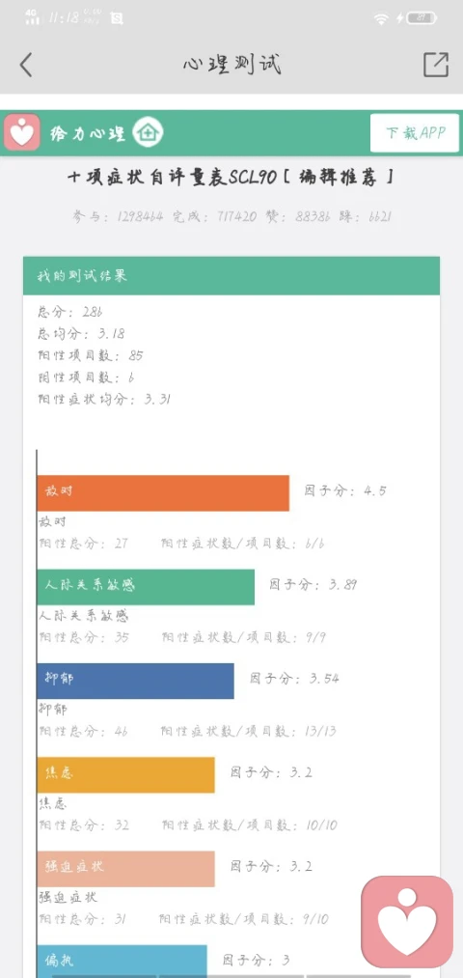Viewport: 463px width, 978px height.
Task: Click the yellow 焦虑 bar
Action: tap(125, 774)
